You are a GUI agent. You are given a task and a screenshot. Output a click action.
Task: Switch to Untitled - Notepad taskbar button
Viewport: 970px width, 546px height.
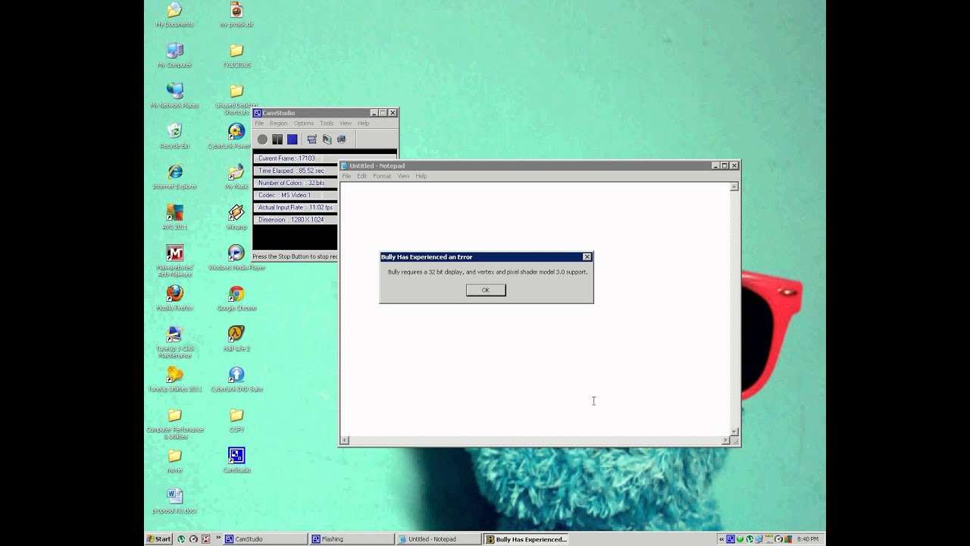click(438, 539)
